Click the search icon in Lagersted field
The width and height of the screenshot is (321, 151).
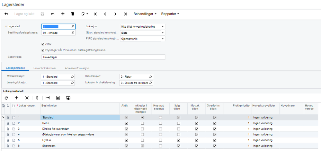[73, 26]
